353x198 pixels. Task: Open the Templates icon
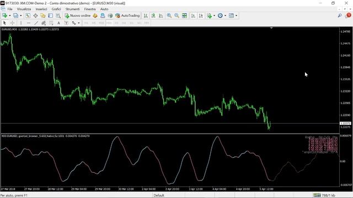click(231, 15)
